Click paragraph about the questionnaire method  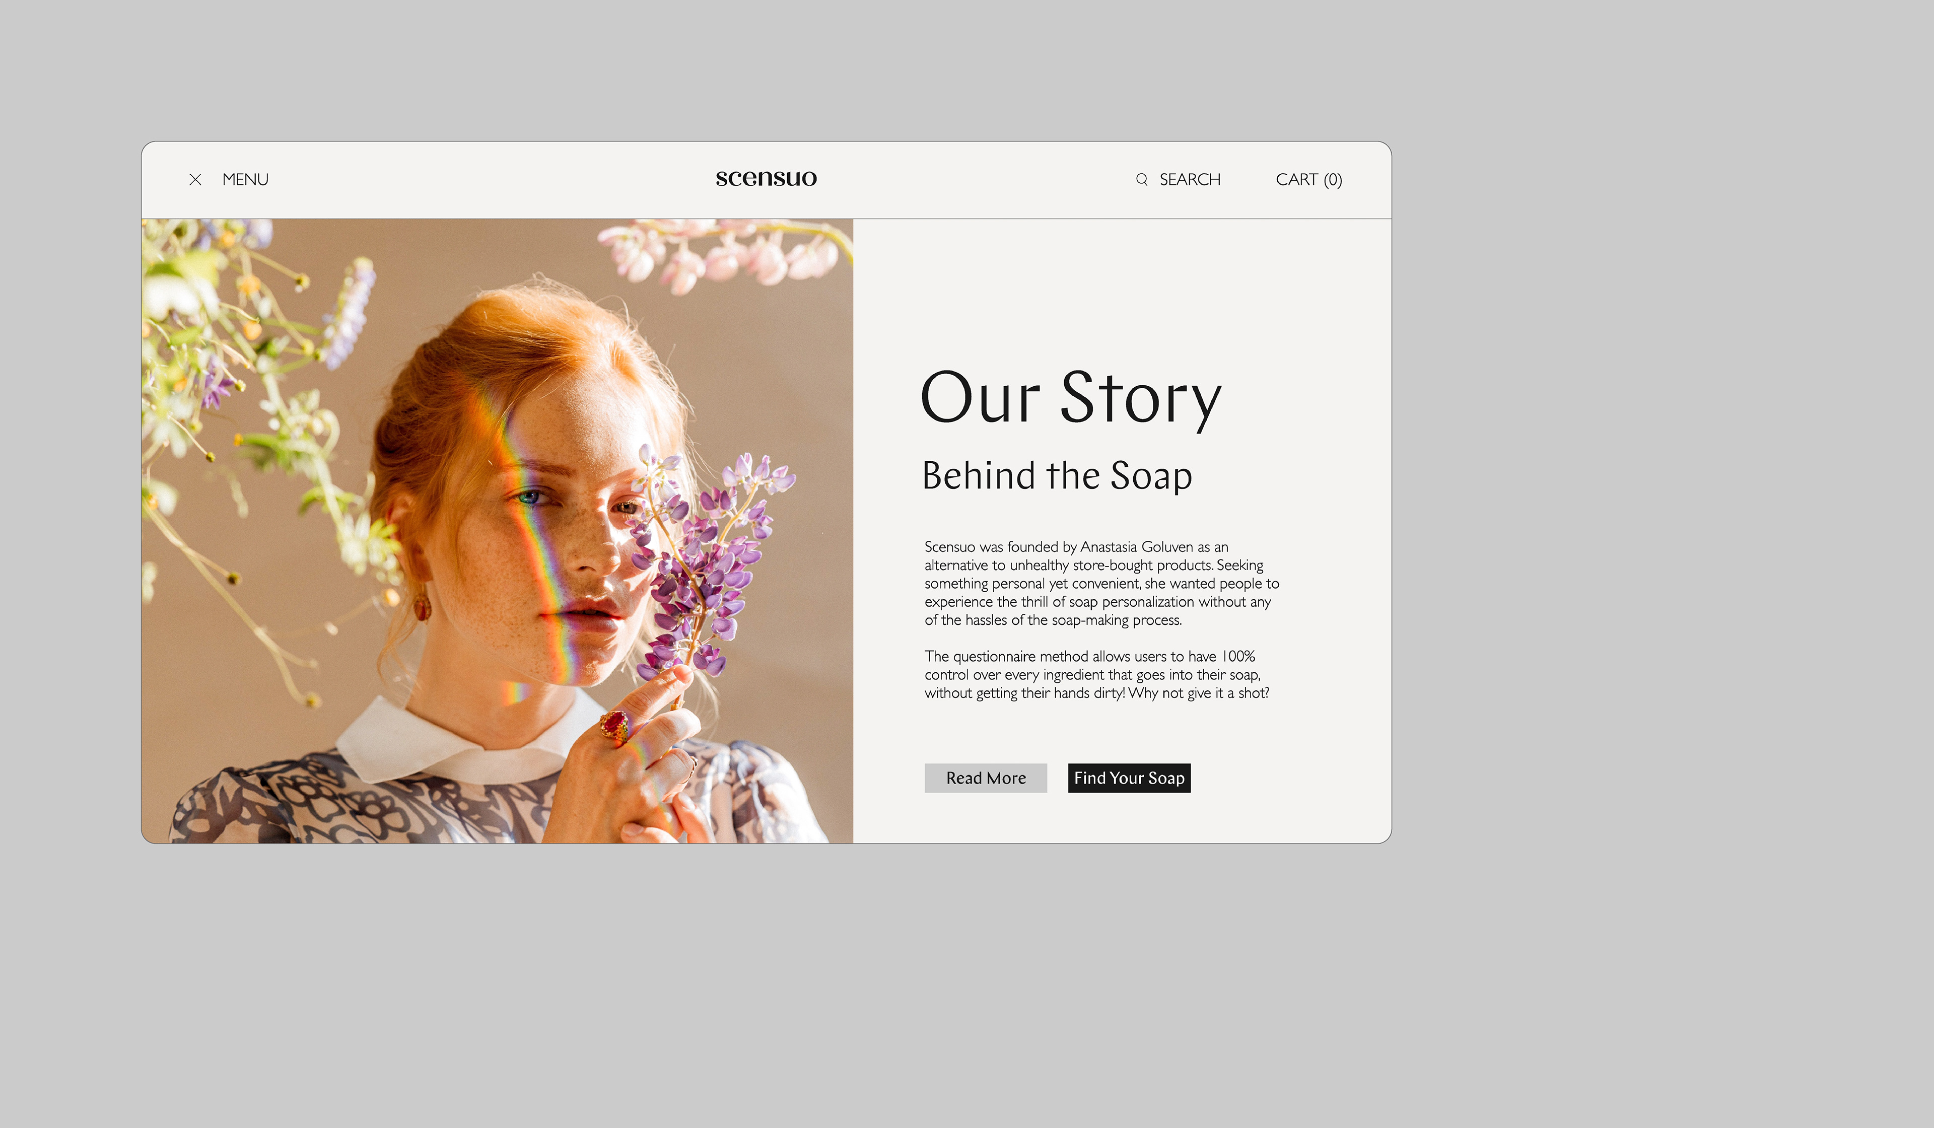click(1097, 674)
